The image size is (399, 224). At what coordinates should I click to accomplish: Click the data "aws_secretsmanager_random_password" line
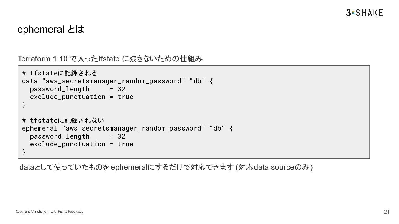coord(117,81)
